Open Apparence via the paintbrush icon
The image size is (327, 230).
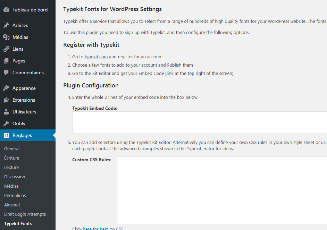pyautogui.click(x=6, y=88)
